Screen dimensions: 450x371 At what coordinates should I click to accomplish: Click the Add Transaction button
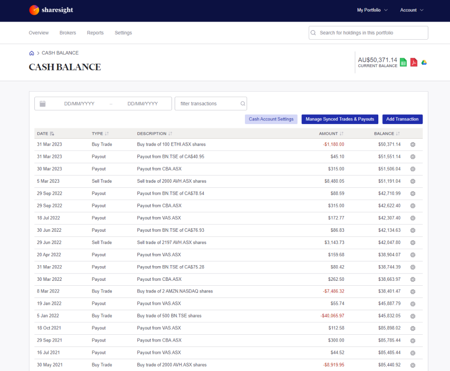pos(402,119)
